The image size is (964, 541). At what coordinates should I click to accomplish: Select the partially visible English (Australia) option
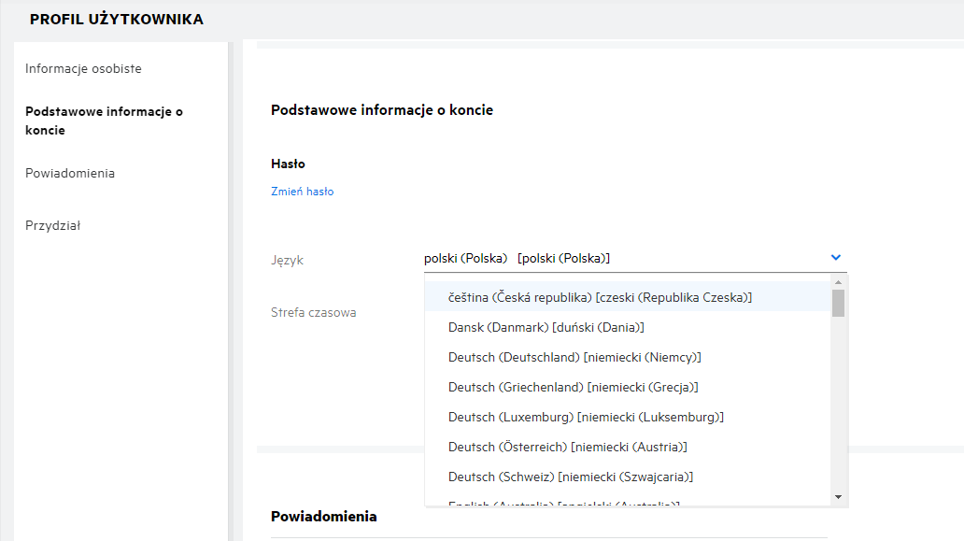[x=563, y=504]
